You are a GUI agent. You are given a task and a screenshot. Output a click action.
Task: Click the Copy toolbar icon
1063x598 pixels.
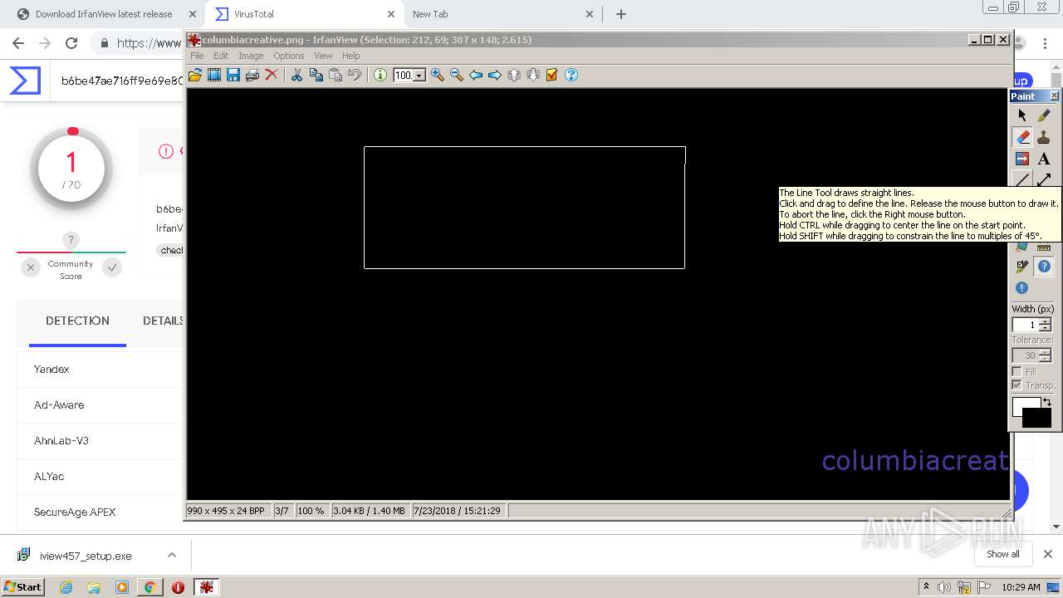pyautogui.click(x=316, y=75)
